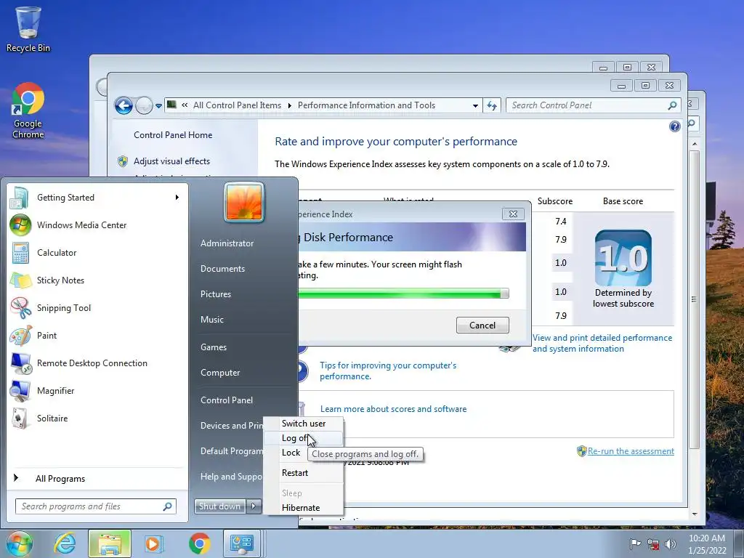Open Documents from the Start menu
This screenshot has width=744, height=558.
pyautogui.click(x=222, y=269)
